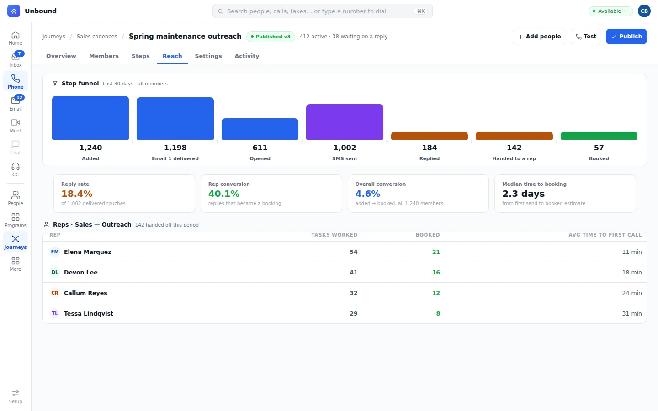Select the Reach tab
658x411 pixels.
[x=172, y=56]
